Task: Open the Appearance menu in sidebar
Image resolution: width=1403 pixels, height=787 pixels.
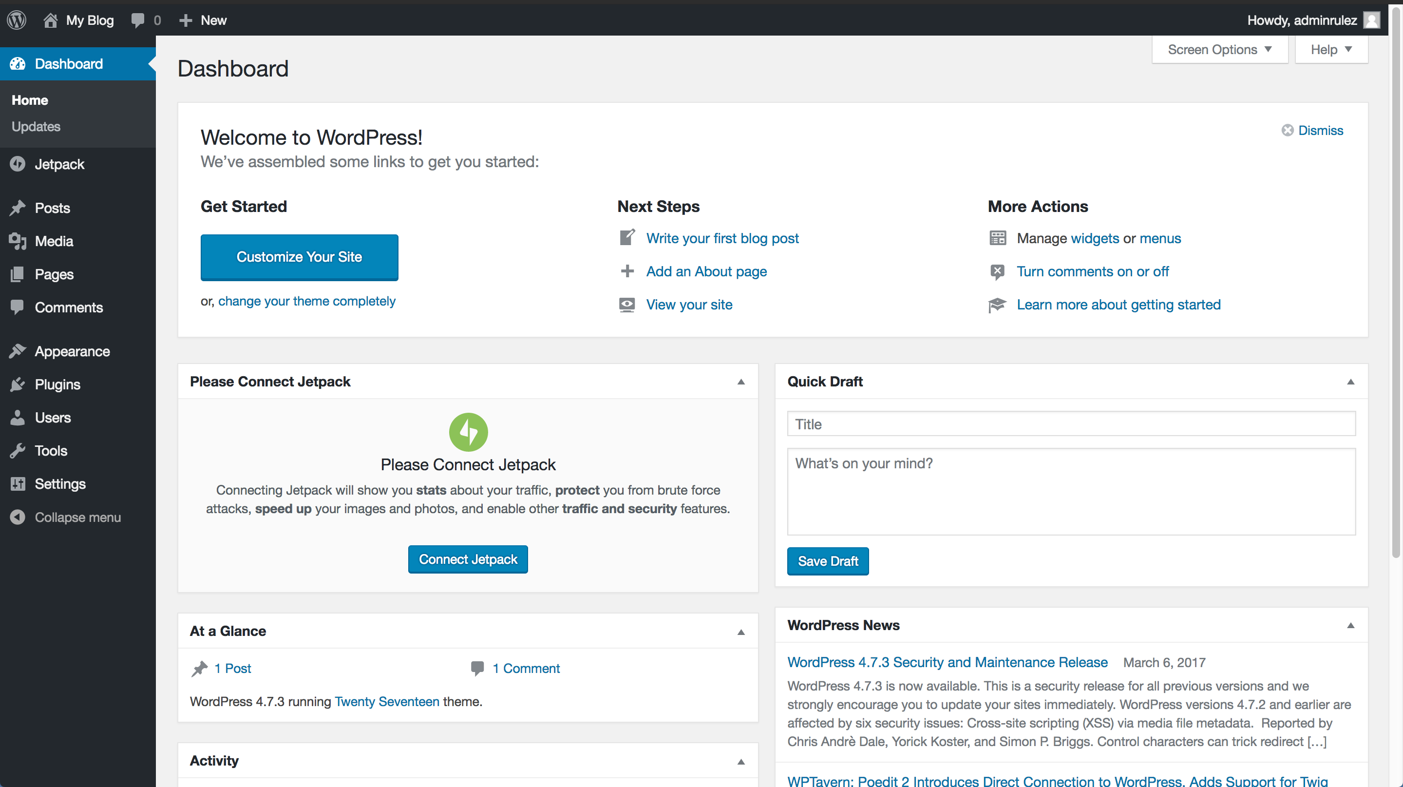Action: pyautogui.click(x=72, y=351)
